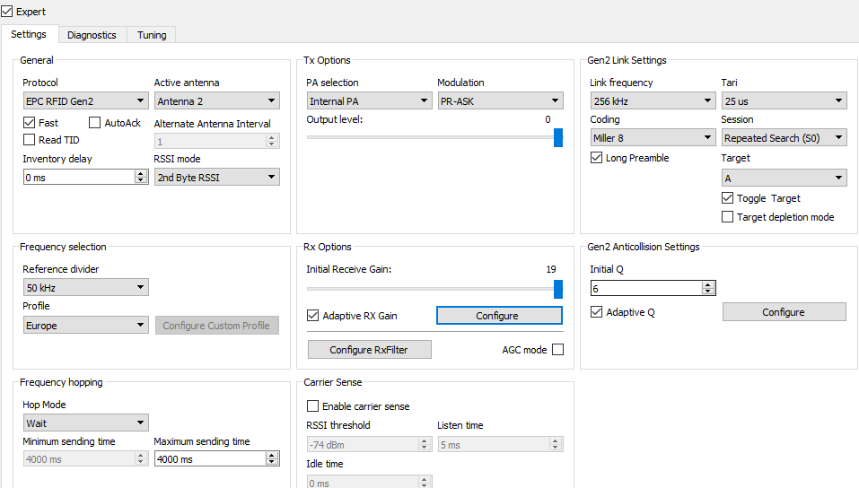Viewport: 859px width, 488px height.
Task: Open the Profile dropdown showing Europe
Action: tap(86, 326)
